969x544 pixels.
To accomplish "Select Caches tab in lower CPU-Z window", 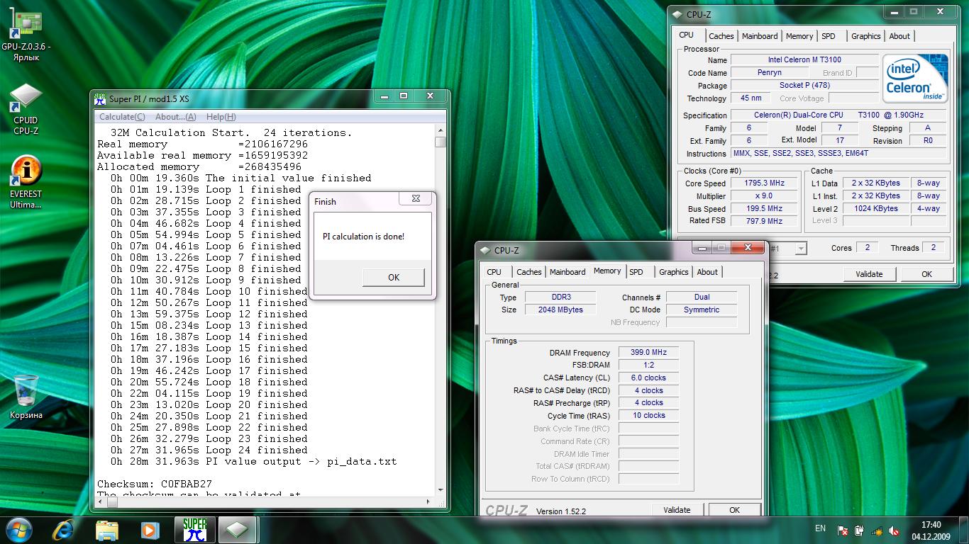I will click(529, 272).
